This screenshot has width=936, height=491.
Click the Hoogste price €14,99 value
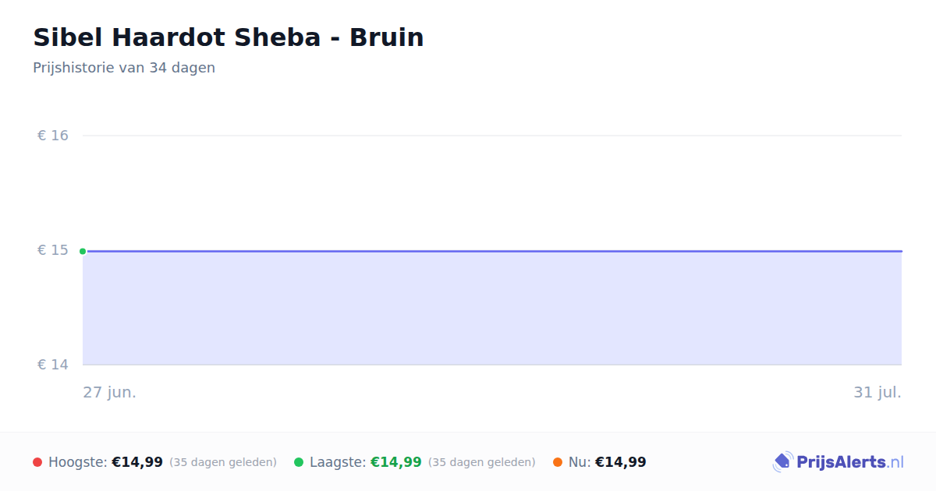[x=137, y=462]
